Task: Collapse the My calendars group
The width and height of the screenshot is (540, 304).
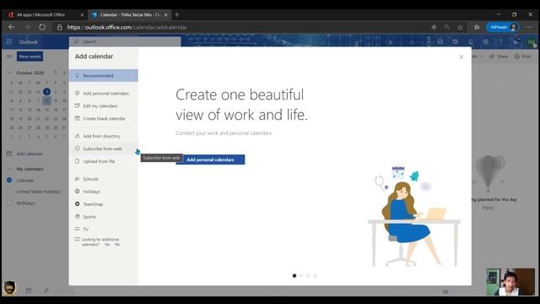Action: (9, 169)
